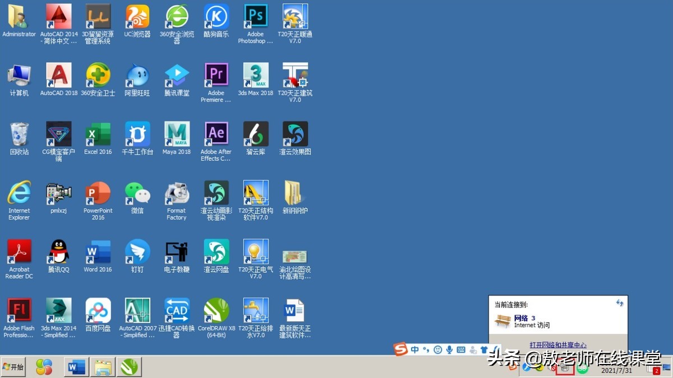
Task: Click Open Network and Sharing Center link
Action: [557, 345]
